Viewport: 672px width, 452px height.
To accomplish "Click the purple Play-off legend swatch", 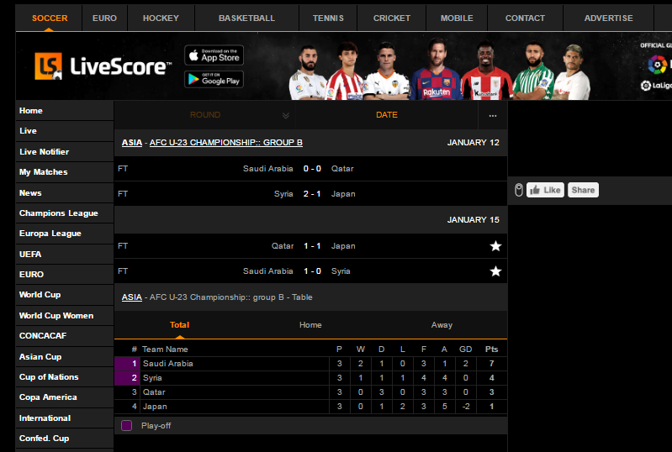I will pos(127,426).
